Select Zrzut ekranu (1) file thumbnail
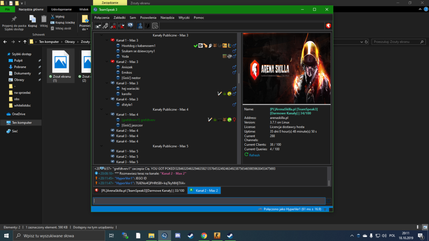 pos(61,66)
